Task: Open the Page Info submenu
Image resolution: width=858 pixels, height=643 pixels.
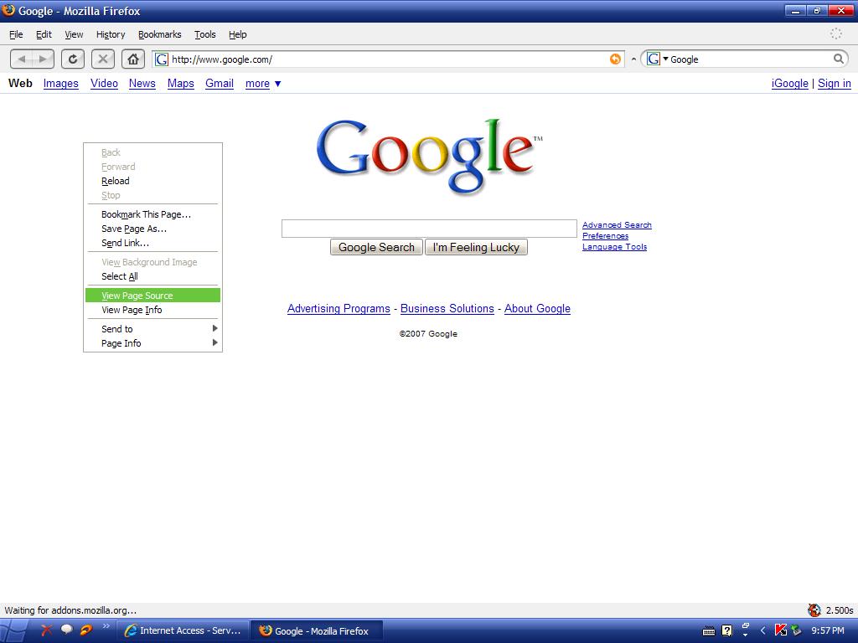Action: click(152, 342)
